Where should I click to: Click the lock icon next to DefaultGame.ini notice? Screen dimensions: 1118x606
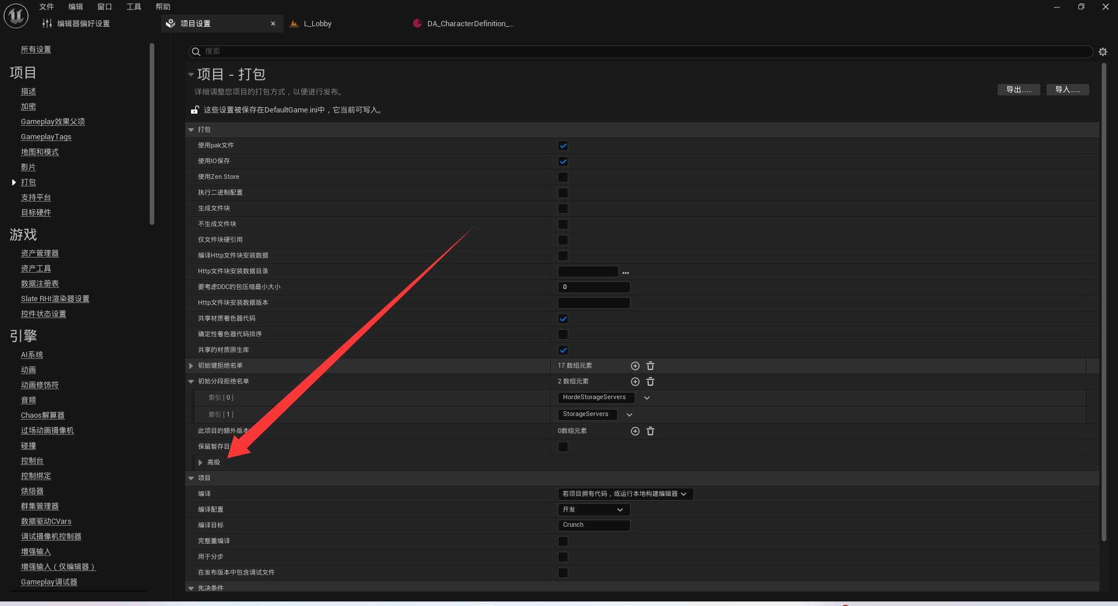coord(195,110)
